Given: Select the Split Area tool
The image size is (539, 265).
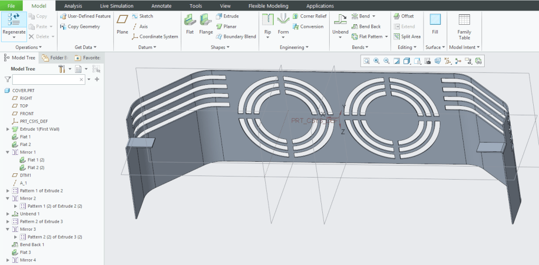Looking at the screenshot, I should 407,37.
